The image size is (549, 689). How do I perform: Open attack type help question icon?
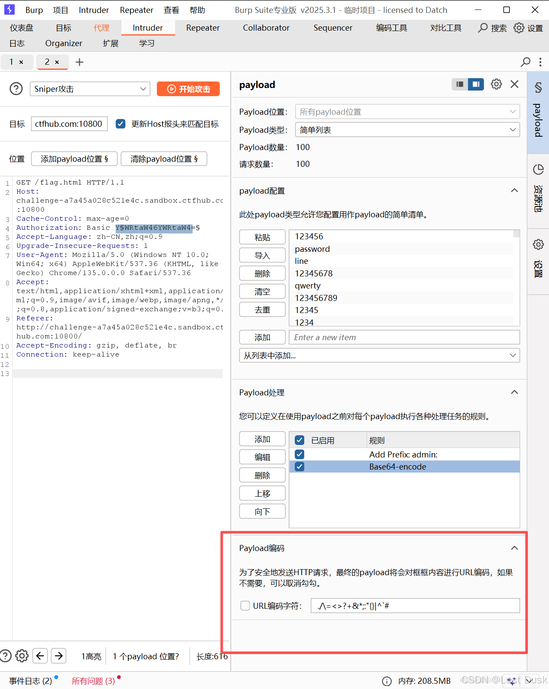16,89
